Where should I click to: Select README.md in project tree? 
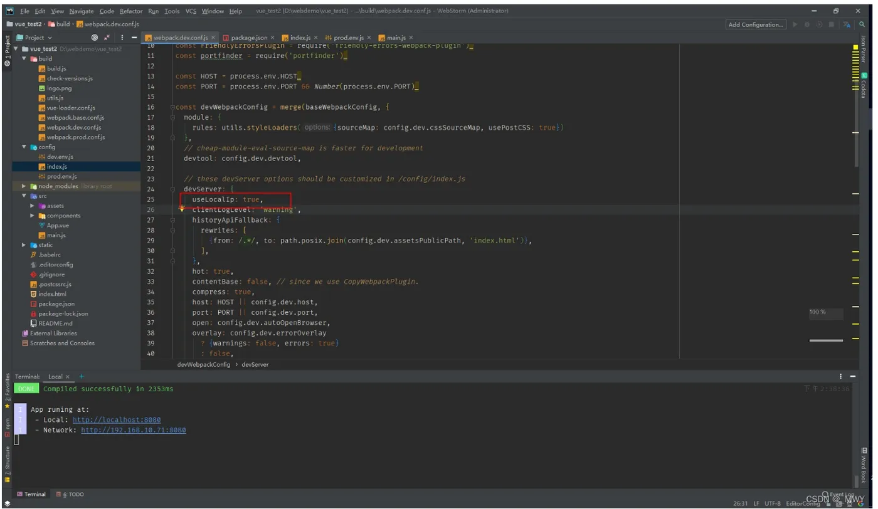[x=55, y=323]
